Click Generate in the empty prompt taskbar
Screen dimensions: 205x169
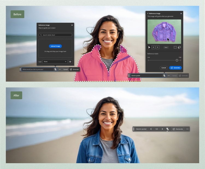tap(74, 69)
